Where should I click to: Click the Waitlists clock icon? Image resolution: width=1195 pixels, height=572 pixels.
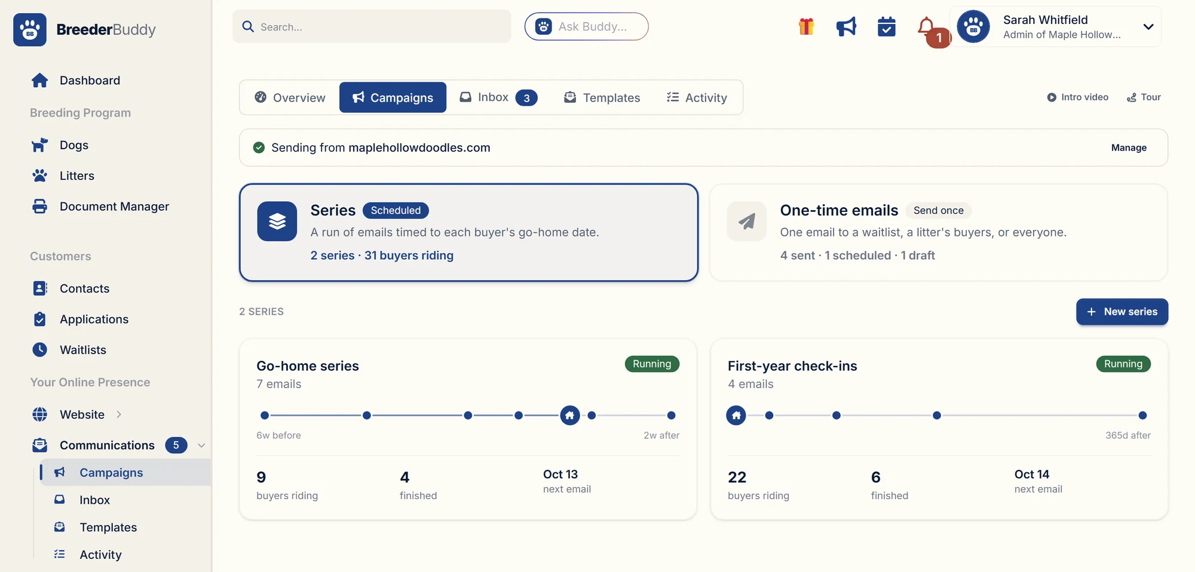click(x=39, y=349)
